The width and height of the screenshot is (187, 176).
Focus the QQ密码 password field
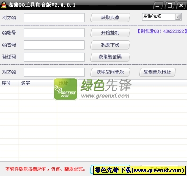54,45
